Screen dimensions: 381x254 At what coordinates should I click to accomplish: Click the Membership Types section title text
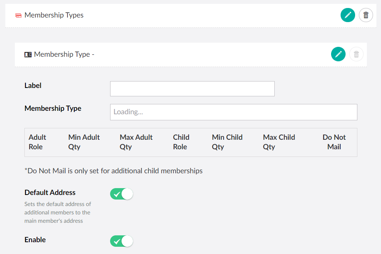coord(54,15)
